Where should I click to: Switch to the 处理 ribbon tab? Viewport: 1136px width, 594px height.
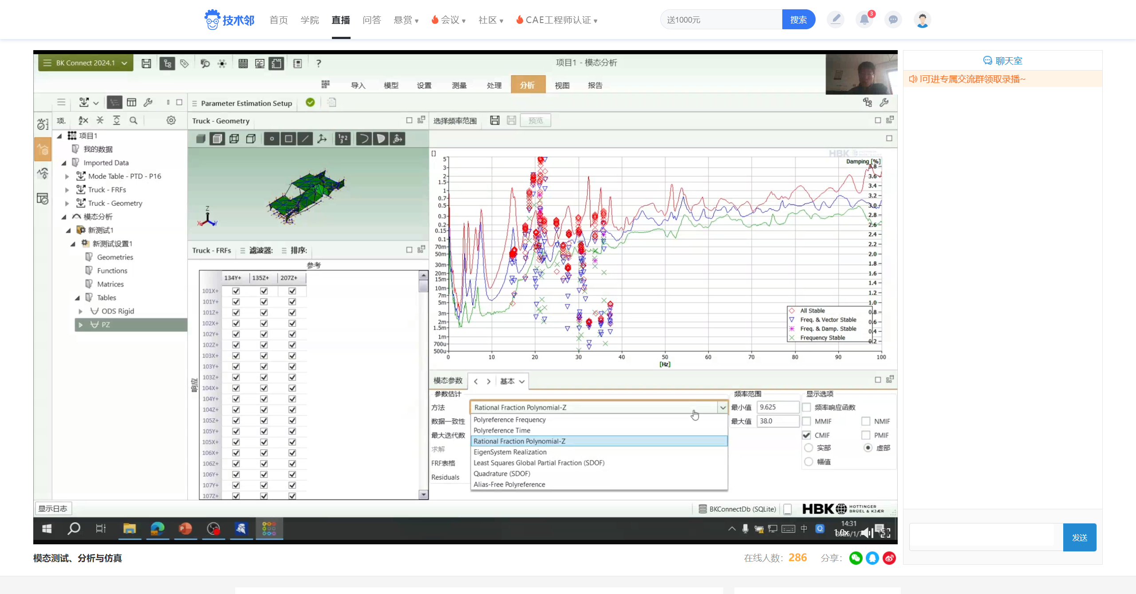[494, 85]
